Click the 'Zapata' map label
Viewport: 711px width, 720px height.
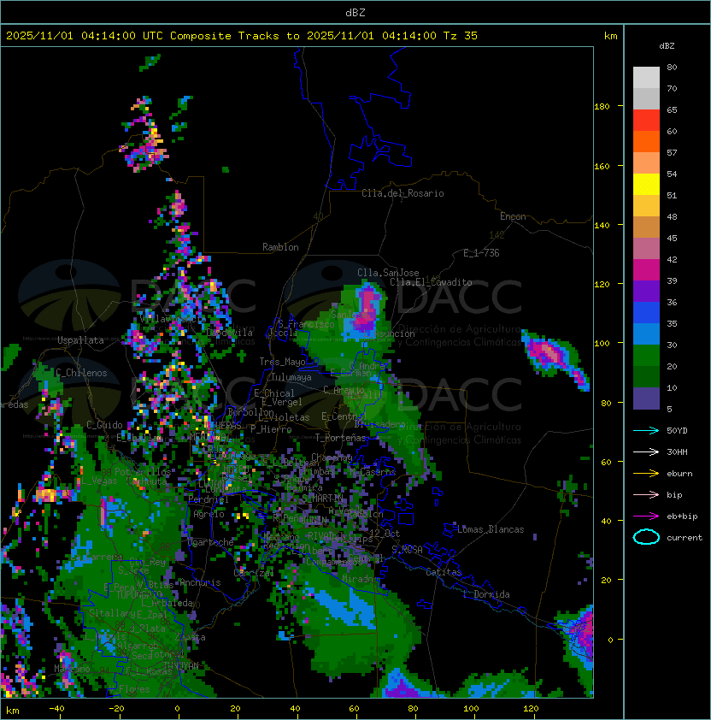coord(190,637)
